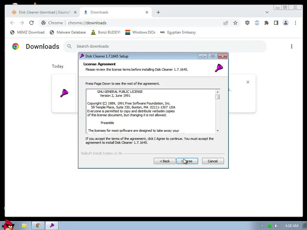
Task: Click the I Agree button
Action: [187, 161]
